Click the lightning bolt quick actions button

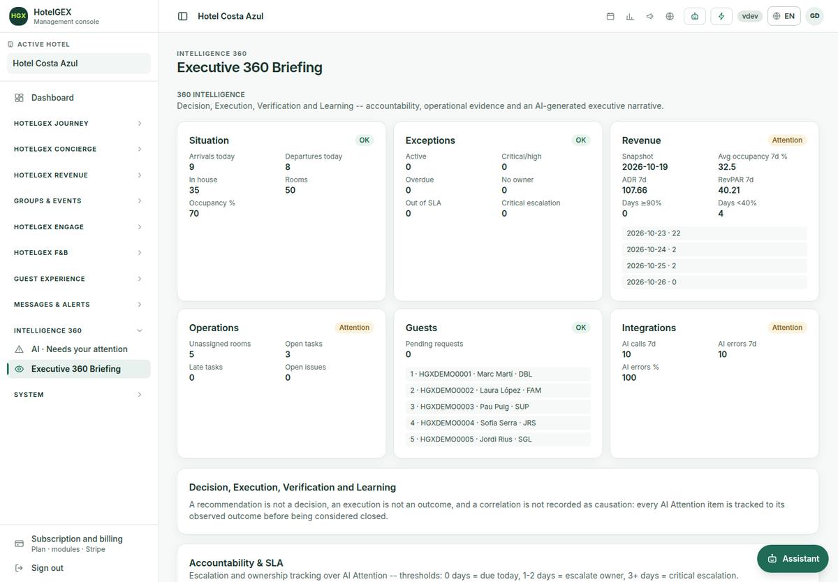click(721, 16)
